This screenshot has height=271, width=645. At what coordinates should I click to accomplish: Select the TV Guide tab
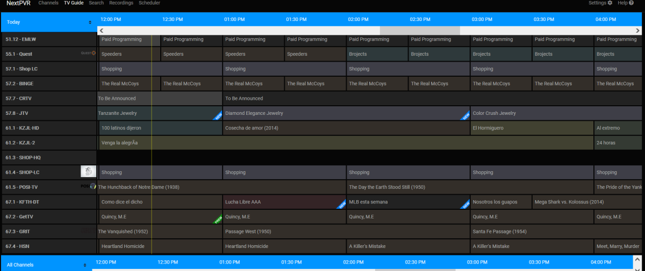click(74, 3)
